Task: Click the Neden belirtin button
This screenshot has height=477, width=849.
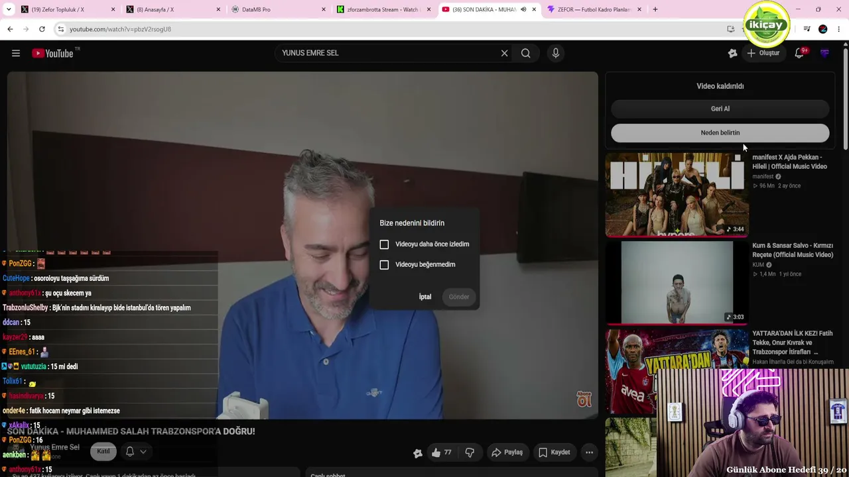Action: [720, 132]
